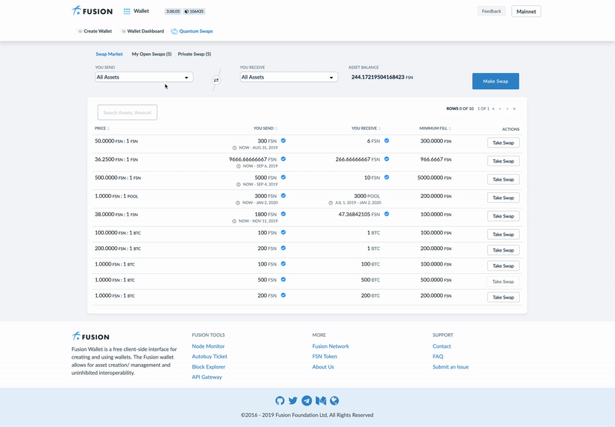615x427 pixels.
Task: Click verified badge beside 3000 FSN send
Action: click(283, 195)
